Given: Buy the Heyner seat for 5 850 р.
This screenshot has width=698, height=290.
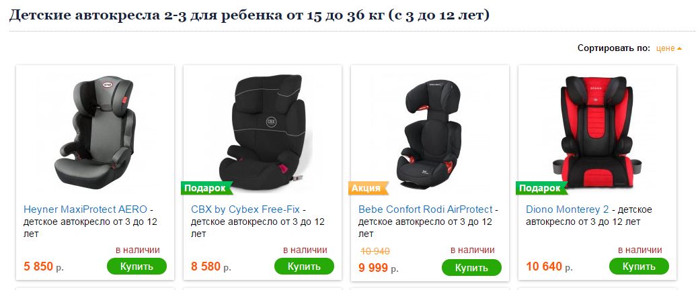Looking at the screenshot, I should pos(137,267).
